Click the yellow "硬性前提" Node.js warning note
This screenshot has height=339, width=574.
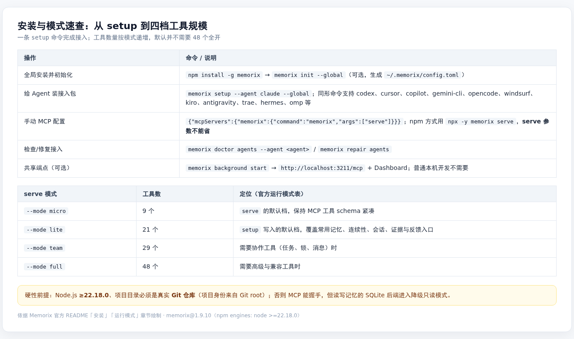click(x=287, y=295)
